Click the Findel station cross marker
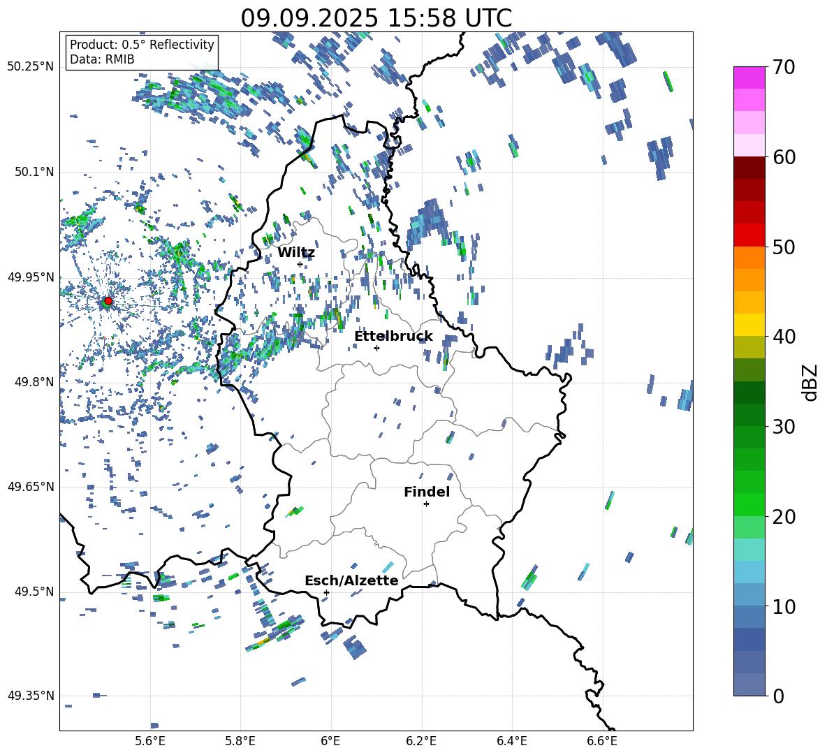Screen dimensions: 827x755 [426, 504]
